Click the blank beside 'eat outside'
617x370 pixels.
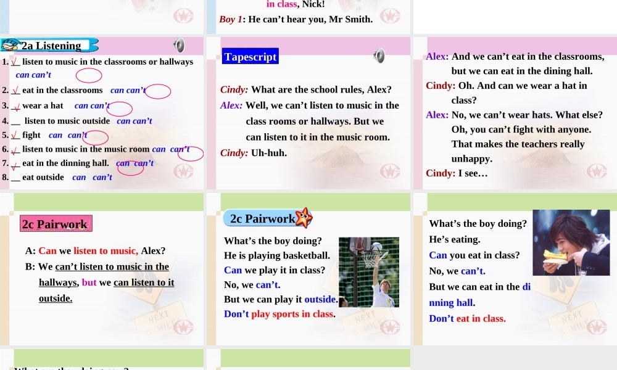tap(15, 179)
